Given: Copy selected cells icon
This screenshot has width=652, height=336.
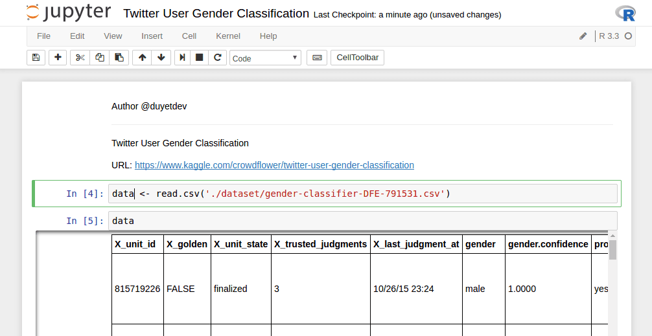Looking at the screenshot, I should pos(100,58).
